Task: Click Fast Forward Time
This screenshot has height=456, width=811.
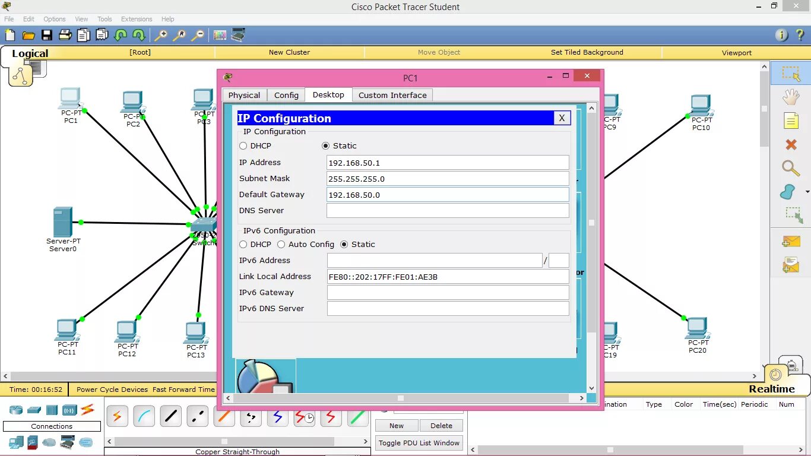Action: tap(183, 389)
